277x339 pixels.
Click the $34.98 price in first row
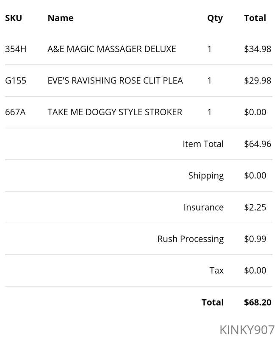pyautogui.click(x=258, y=49)
